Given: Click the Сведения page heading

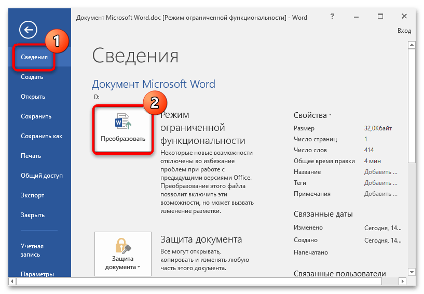Looking at the screenshot, I should [135, 56].
